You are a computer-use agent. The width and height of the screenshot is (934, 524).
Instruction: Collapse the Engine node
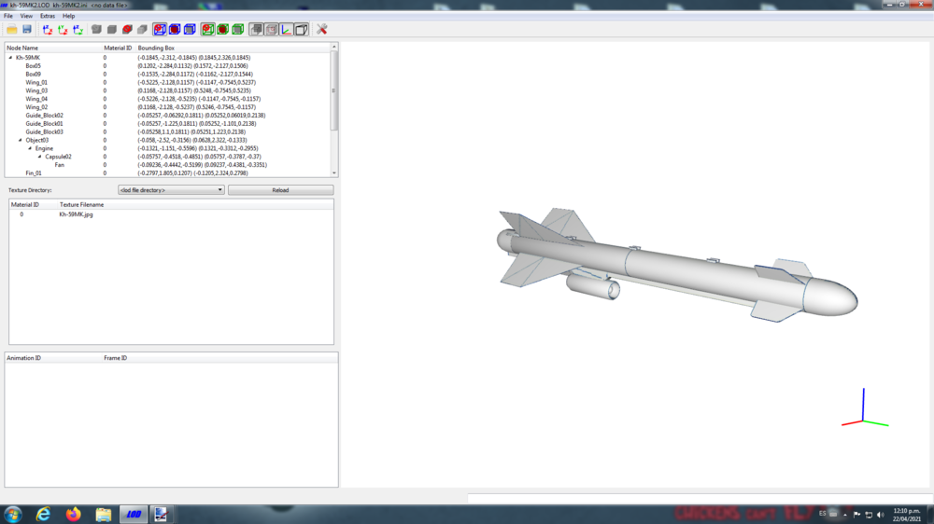tap(30, 148)
